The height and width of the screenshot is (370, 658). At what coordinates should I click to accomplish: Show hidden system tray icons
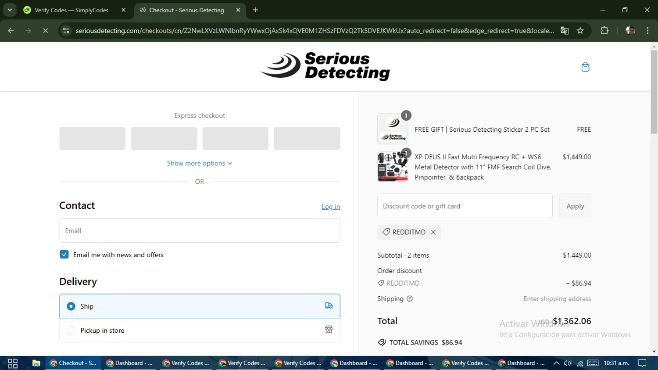(556, 363)
